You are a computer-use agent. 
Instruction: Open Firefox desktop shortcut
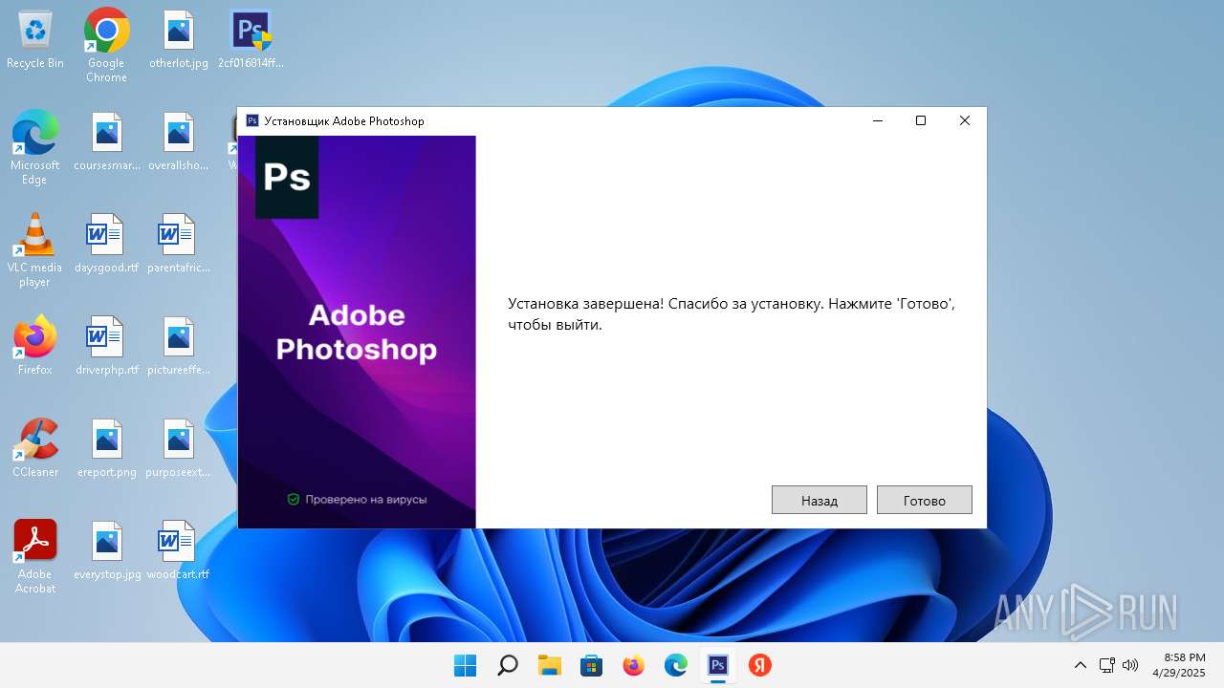coord(35,346)
